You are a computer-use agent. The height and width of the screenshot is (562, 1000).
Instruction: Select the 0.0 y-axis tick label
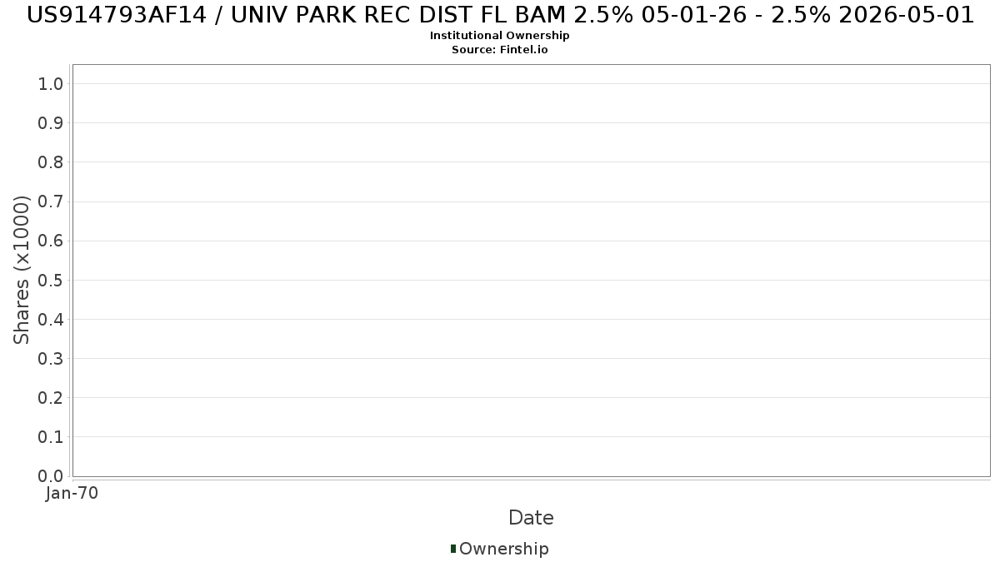(x=51, y=476)
